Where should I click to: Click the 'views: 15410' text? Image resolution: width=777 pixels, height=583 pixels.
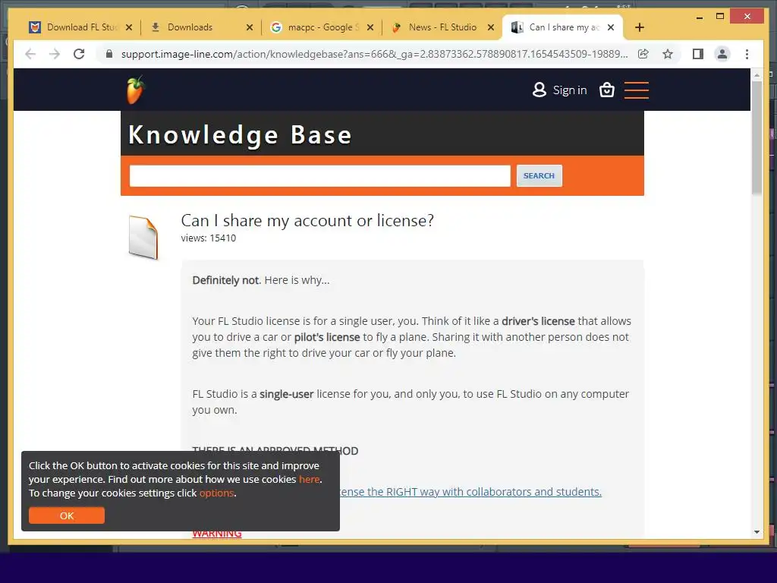[208, 238]
